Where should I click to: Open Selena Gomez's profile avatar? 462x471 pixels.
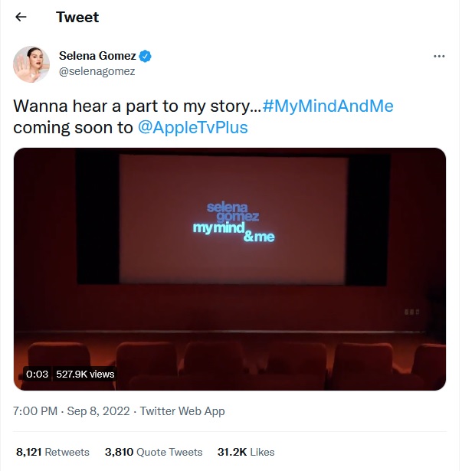point(31,64)
